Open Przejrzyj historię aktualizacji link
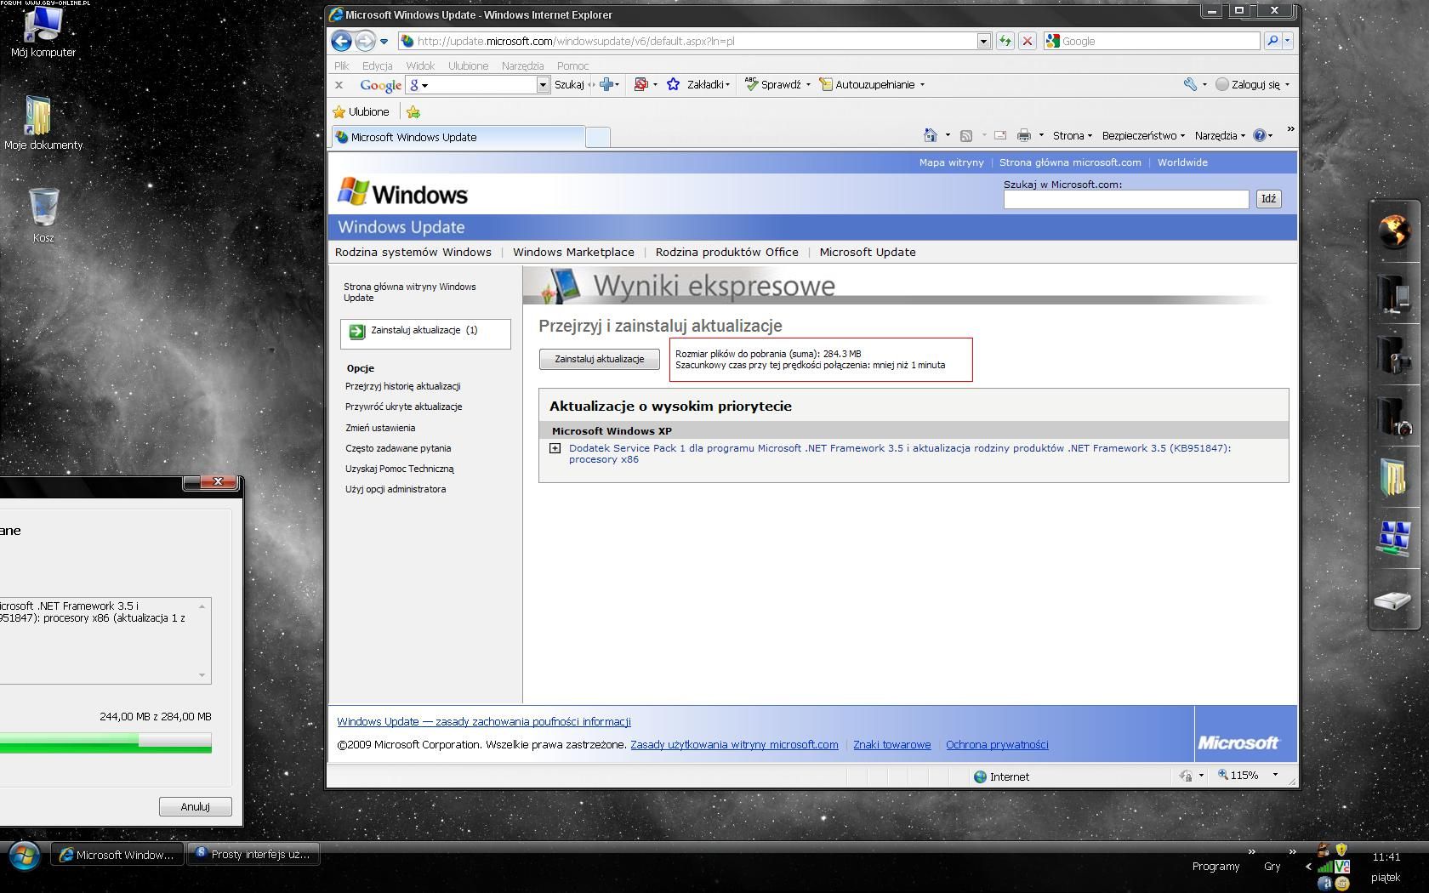The width and height of the screenshot is (1429, 893). point(403,386)
